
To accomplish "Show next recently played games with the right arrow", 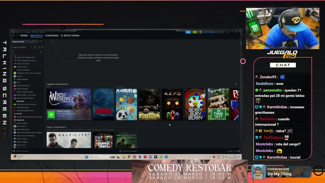I will [x=236, y=84].
